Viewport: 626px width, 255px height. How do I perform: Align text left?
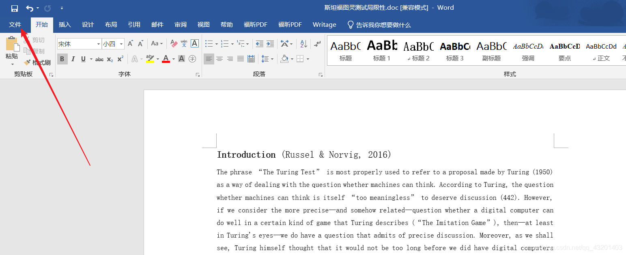point(209,59)
